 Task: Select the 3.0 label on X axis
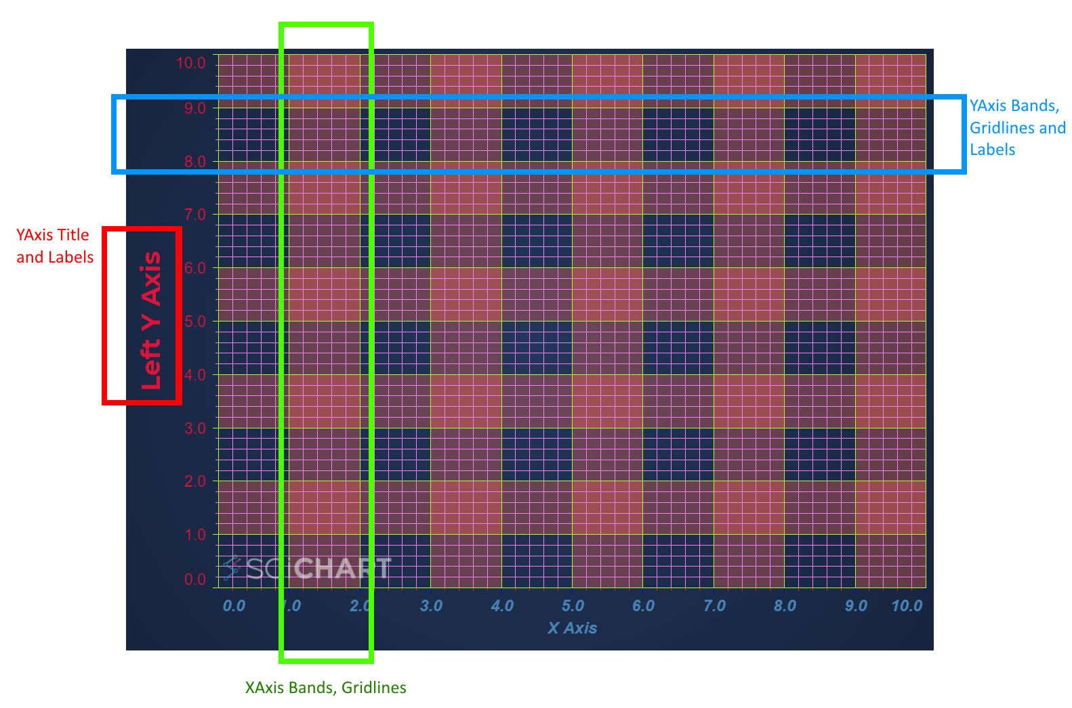(431, 606)
